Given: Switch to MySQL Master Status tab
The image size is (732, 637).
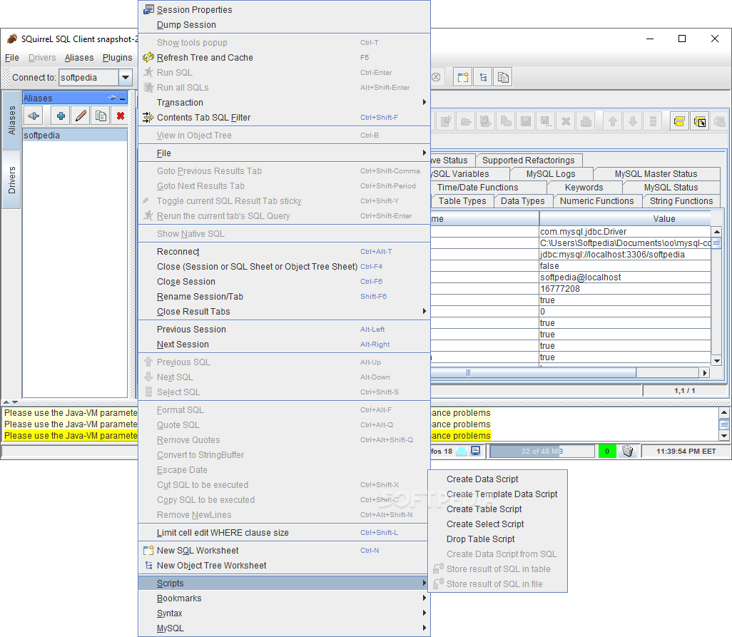Looking at the screenshot, I should [x=656, y=173].
